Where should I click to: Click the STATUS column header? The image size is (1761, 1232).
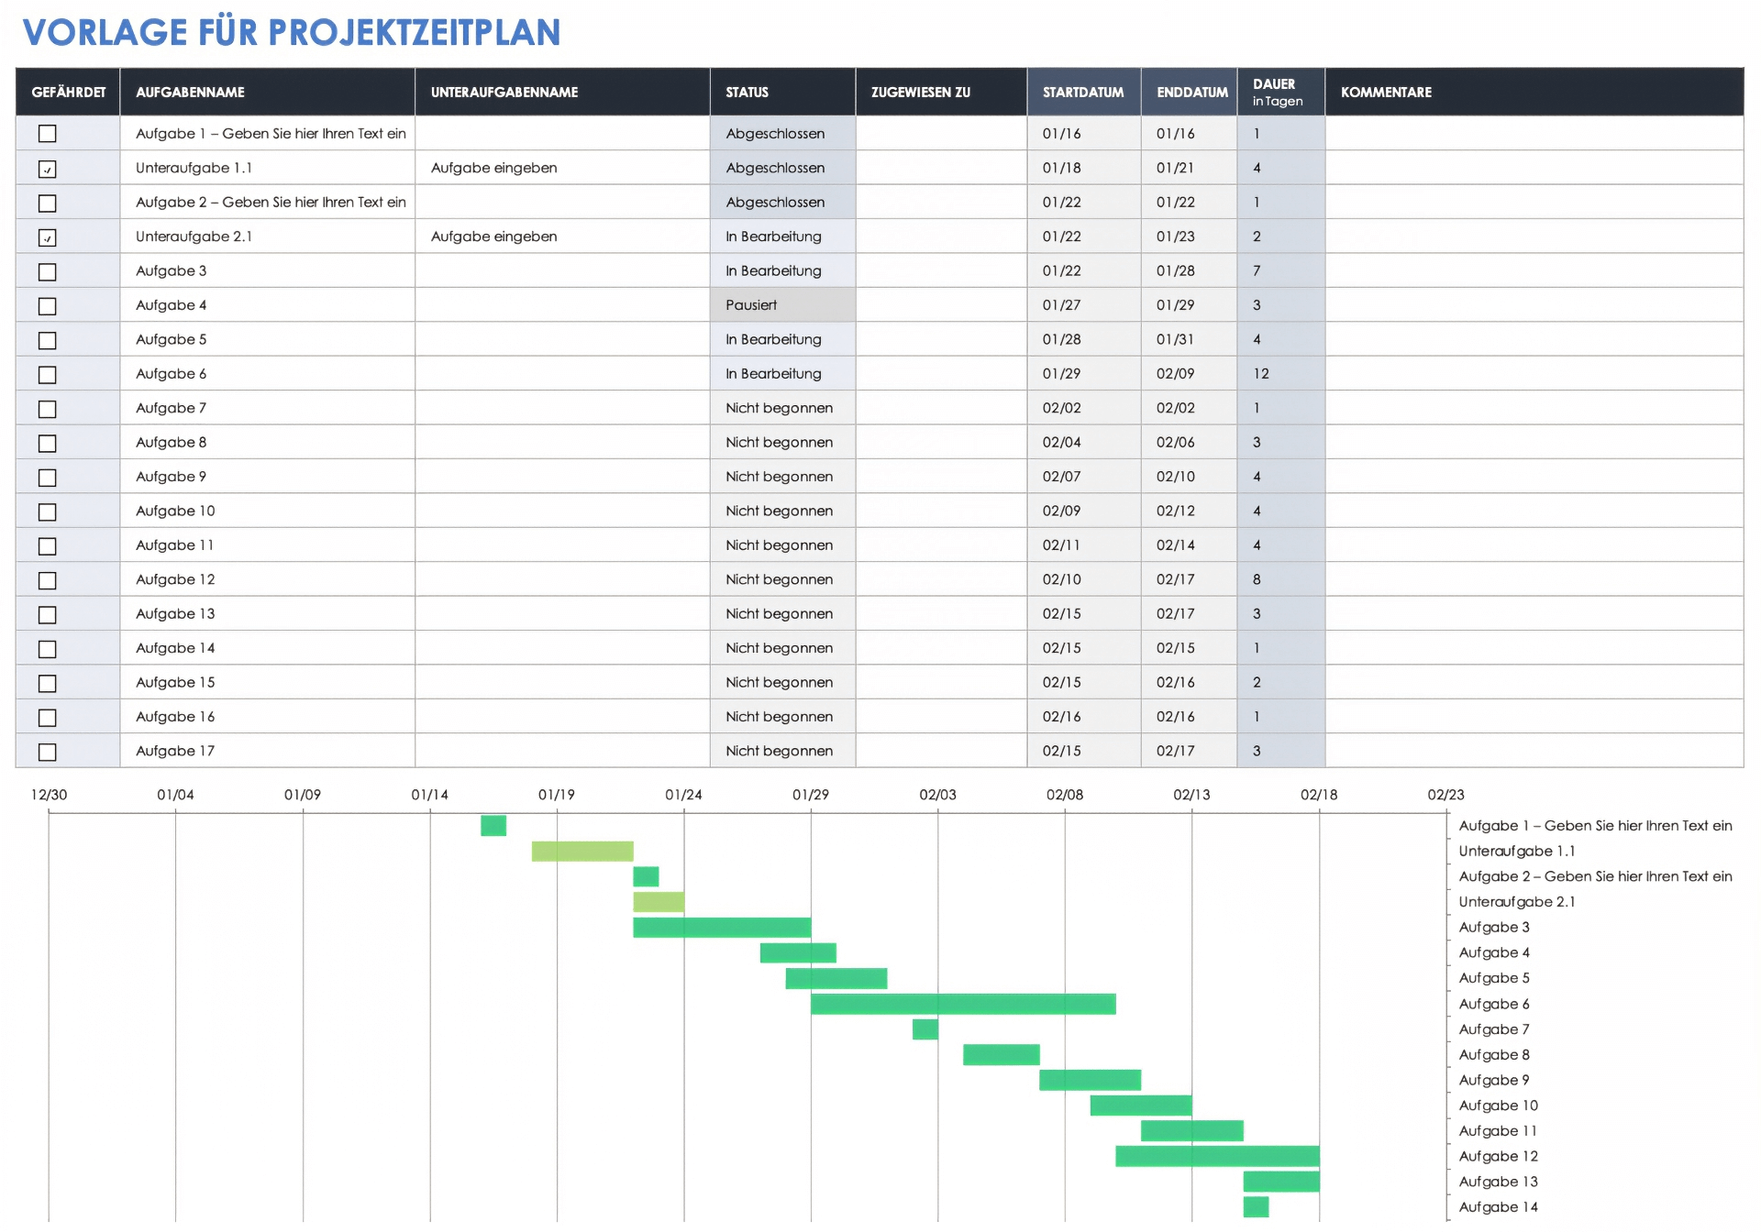click(x=783, y=92)
